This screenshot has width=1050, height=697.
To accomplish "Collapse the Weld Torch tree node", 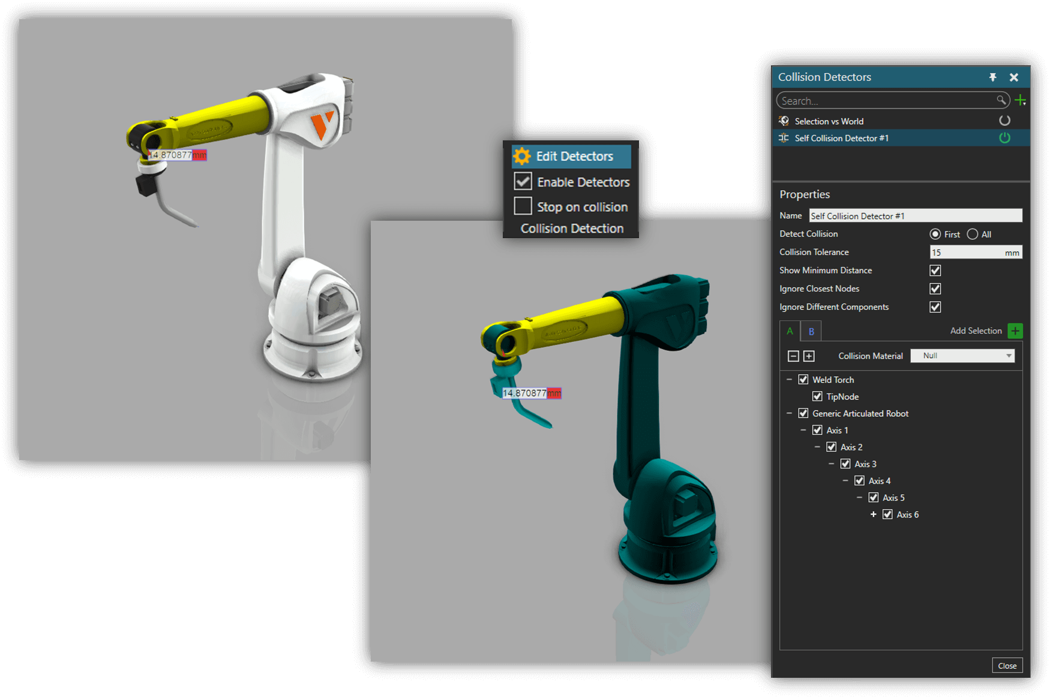I will pyautogui.click(x=789, y=380).
